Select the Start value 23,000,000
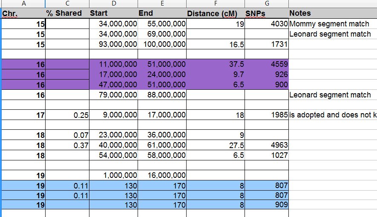This screenshot has height=217, width=377. 113,135
